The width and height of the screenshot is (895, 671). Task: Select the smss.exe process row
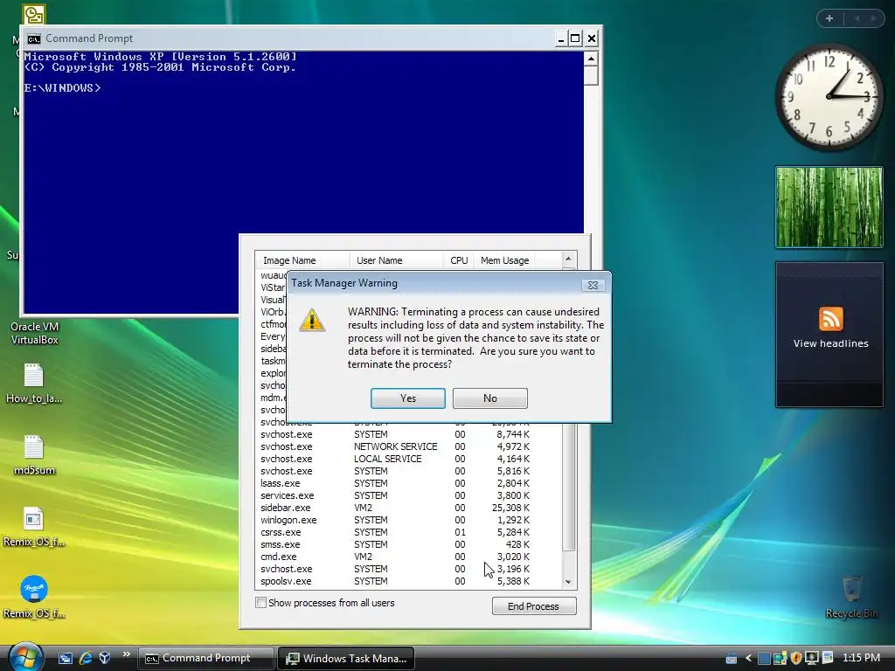point(408,544)
